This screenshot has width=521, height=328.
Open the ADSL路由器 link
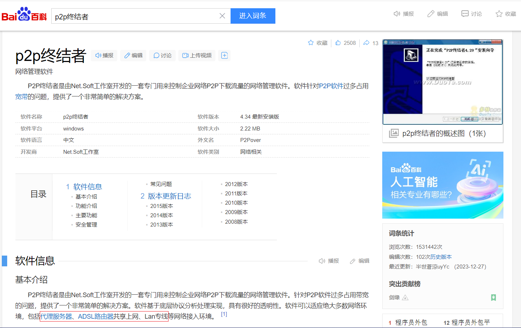96,317
